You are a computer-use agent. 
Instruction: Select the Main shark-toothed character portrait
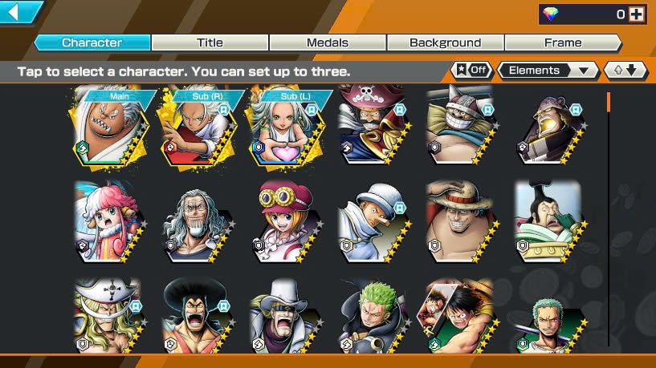[110, 127]
